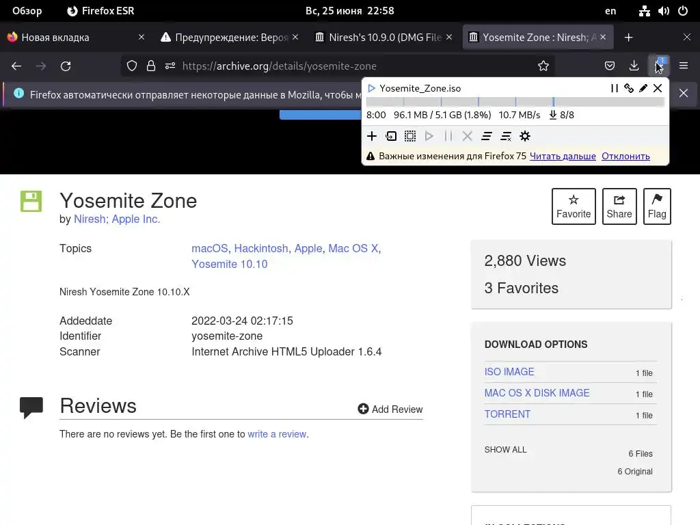Image resolution: width=700 pixels, height=525 pixels.
Task: Open the Yosemite 10.10 topic link
Action: click(x=230, y=265)
